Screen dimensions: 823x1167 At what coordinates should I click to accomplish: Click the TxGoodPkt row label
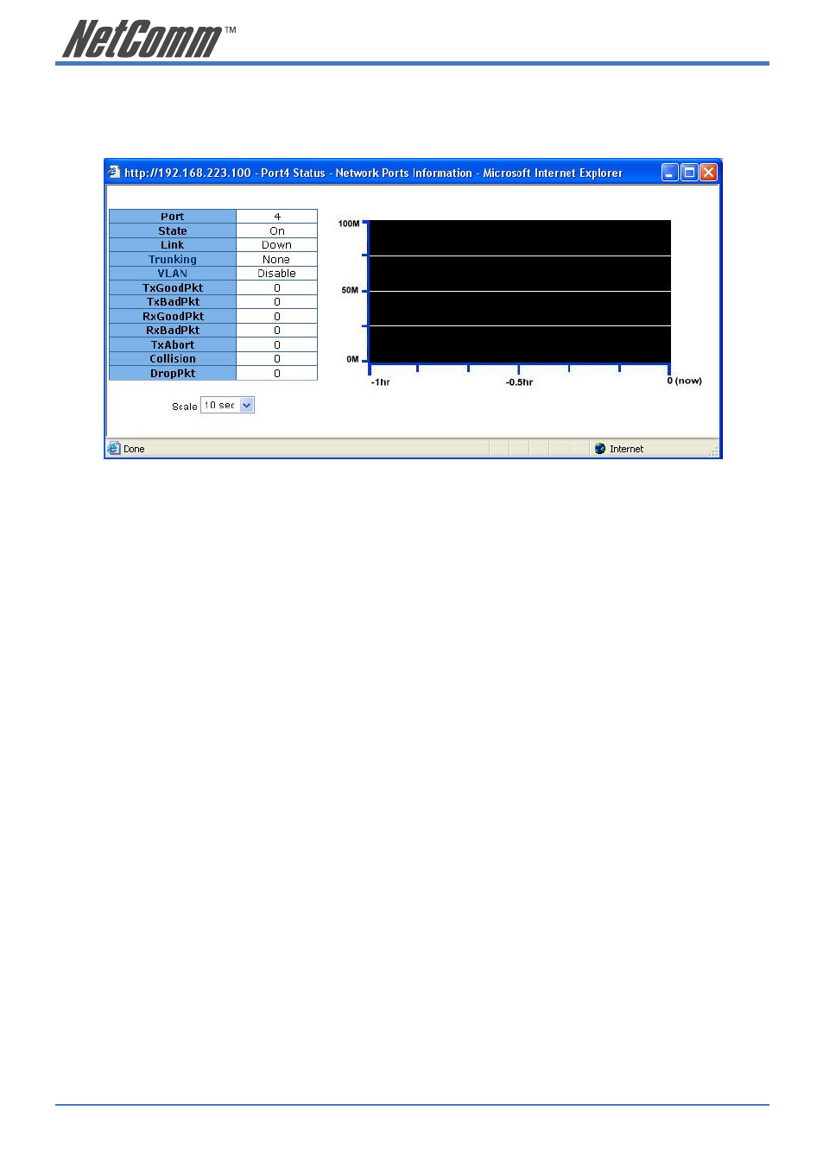[x=173, y=287]
